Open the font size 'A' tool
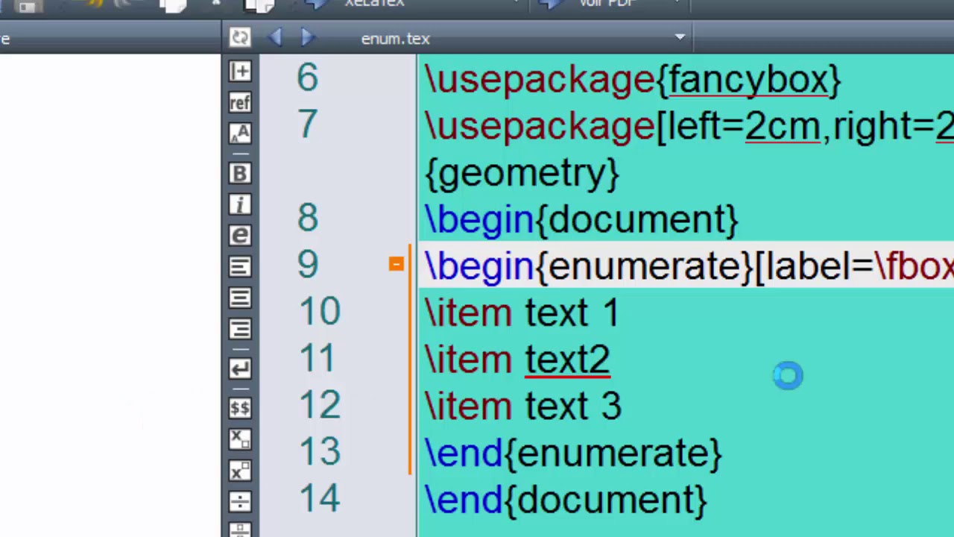The image size is (954, 537). (x=240, y=134)
